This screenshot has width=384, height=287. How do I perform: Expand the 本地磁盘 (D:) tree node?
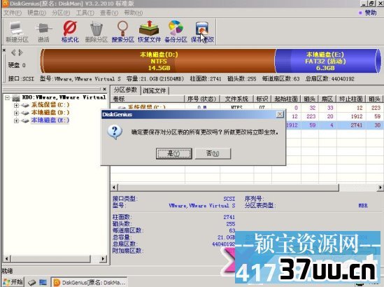(x=16, y=113)
